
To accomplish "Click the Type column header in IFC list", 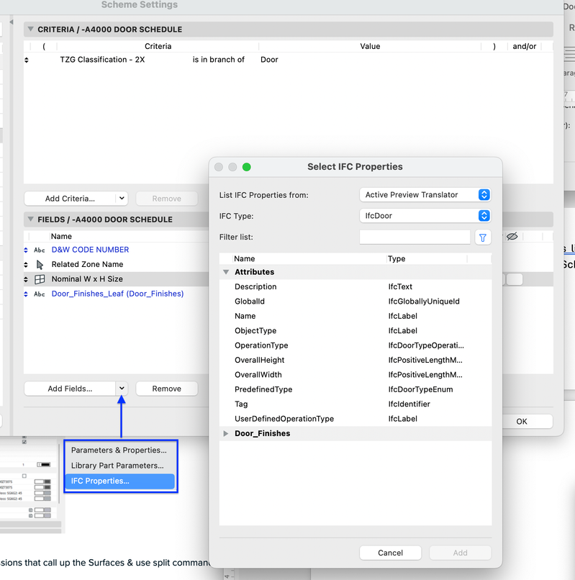I will click(427, 258).
